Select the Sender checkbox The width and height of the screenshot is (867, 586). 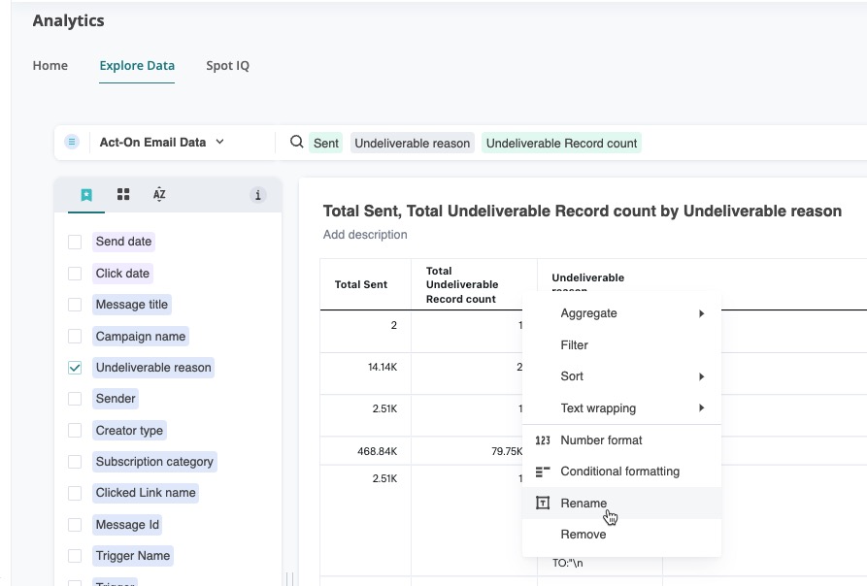coord(75,399)
